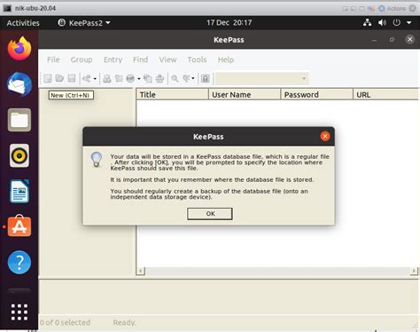Click the entry list scroll-right arrow
This screenshot has width=420, height=332.
pos(414,271)
